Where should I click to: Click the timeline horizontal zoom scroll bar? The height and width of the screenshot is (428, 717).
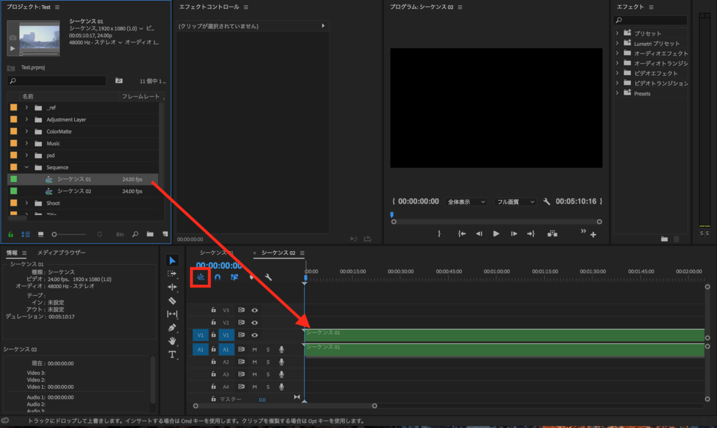tap(284, 407)
